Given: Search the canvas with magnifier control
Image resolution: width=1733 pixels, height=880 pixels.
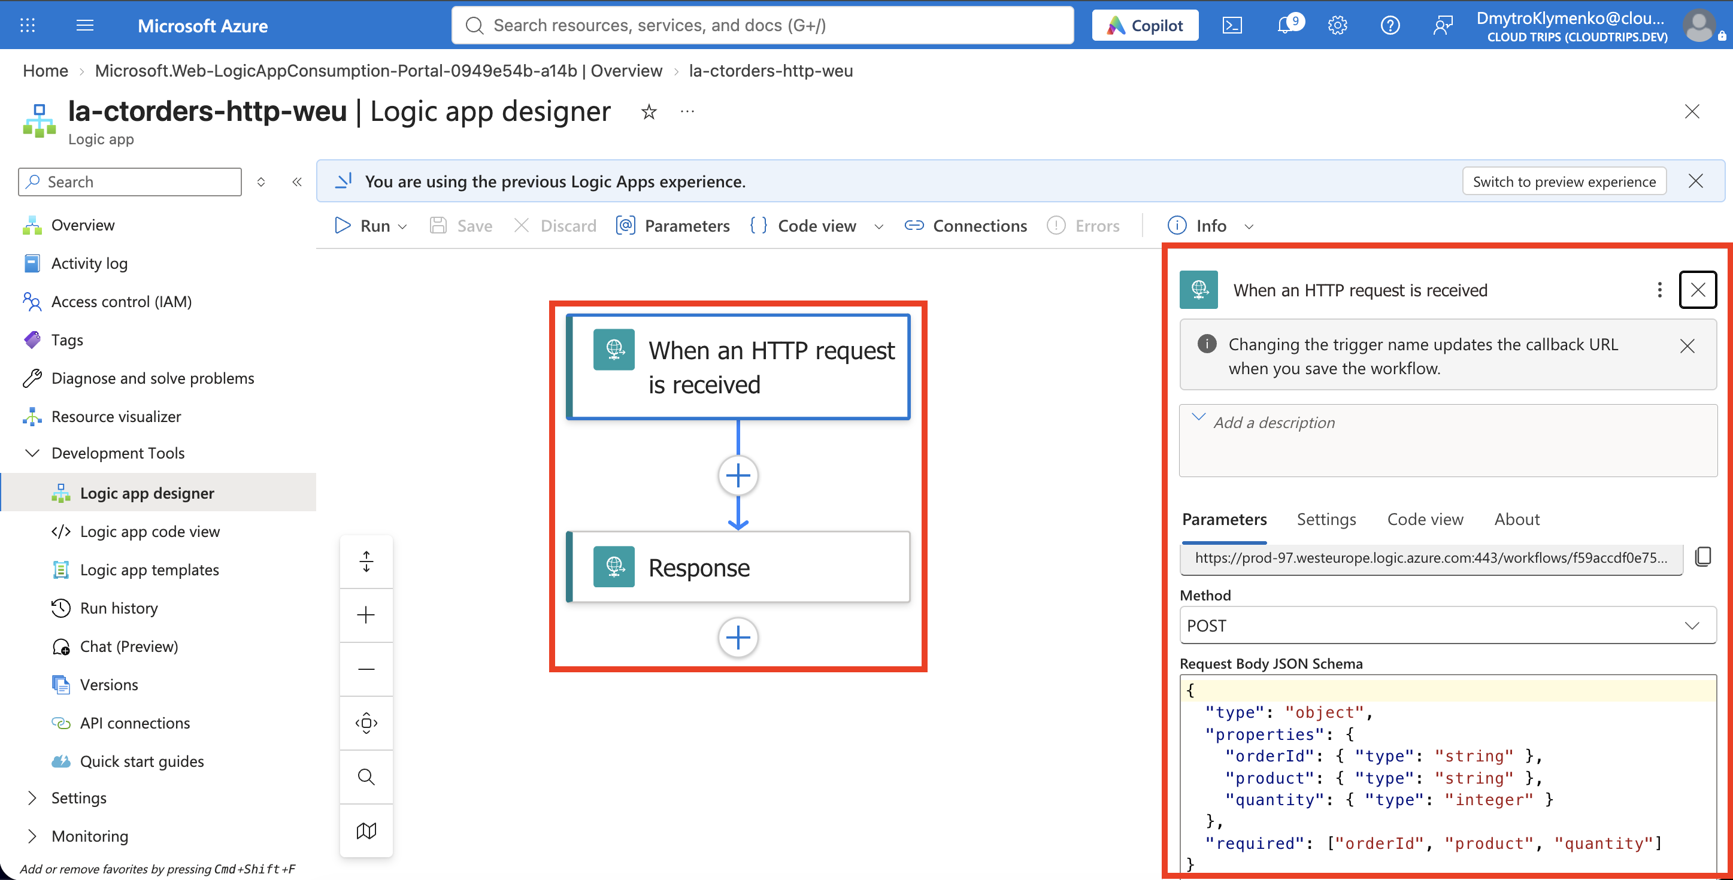Looking at the screenshot, I should pos(366,777).
